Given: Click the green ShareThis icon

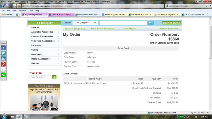Looking at the screenshot, I should 3,75.
